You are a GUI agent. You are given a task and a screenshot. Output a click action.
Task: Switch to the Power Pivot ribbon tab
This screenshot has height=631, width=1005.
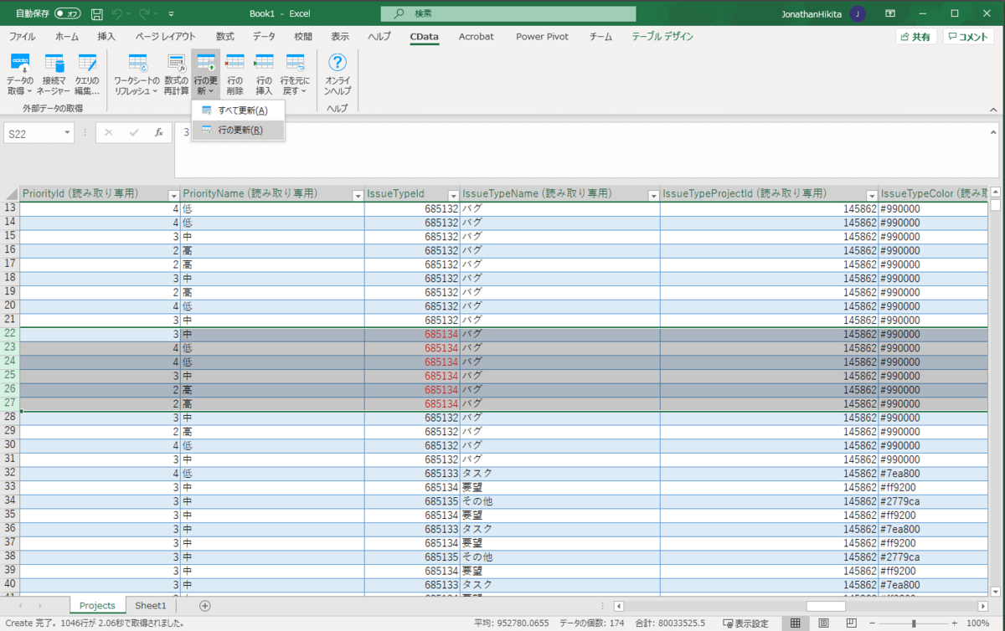[x=542, y=37]
